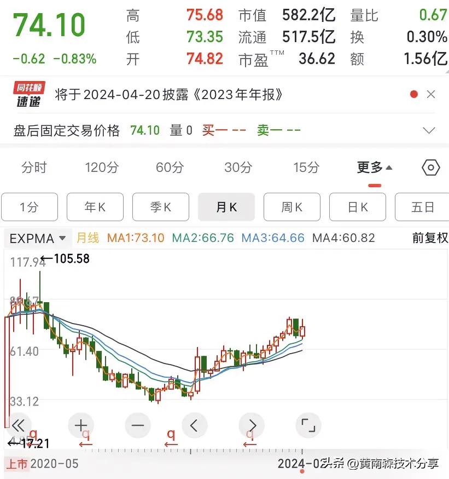The height and width of the screenshot is (479, 449).
Task: Click the open price 74.82
Action: pos(205,59)
